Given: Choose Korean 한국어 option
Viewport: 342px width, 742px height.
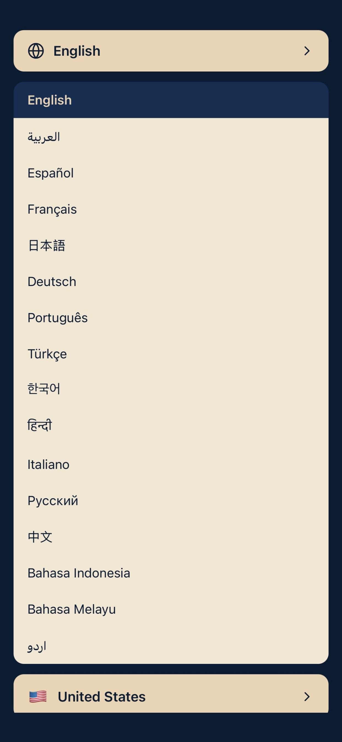Looking at the screenshot, I should (171, 389).
